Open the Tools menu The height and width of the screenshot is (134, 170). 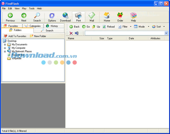[x=32, y=8]
